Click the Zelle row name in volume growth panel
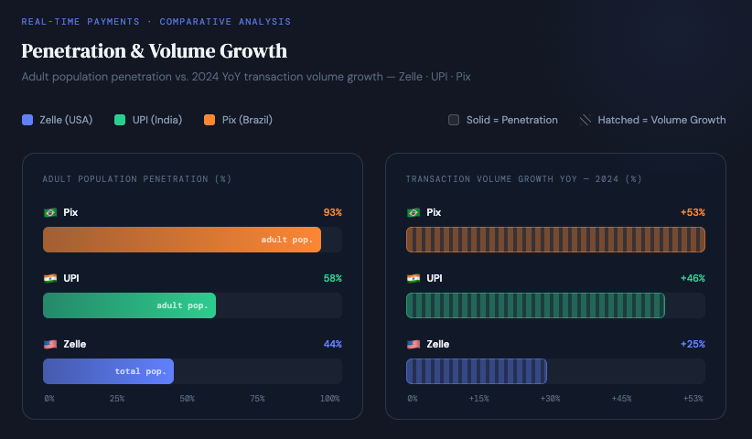 [x=438, y=344]
